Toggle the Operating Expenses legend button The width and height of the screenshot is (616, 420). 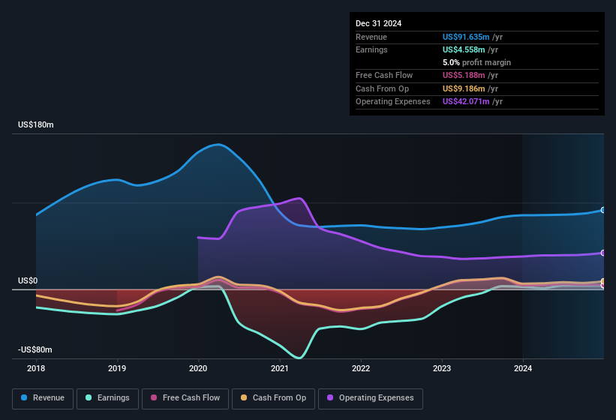371,398
